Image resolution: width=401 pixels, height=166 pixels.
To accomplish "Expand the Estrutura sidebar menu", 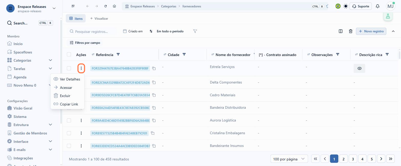I will point(50,125).
